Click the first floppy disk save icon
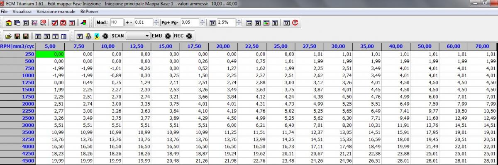 [x=17, y=36]
